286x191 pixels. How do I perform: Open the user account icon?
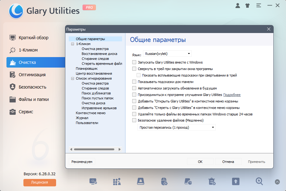tap(238, 6)
